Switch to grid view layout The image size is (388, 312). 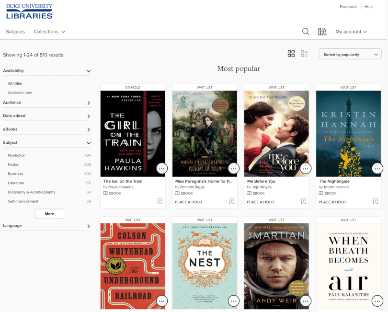pos(291,54)
